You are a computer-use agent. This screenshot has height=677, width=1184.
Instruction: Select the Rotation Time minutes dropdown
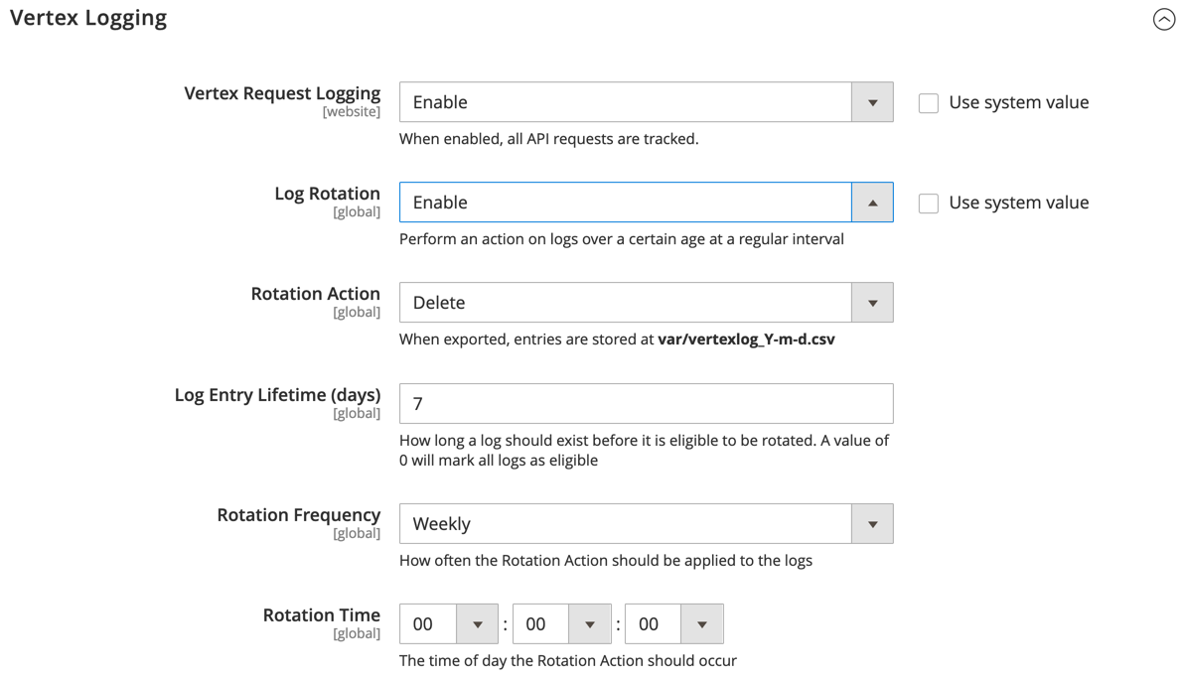click(x=561, y=624)
